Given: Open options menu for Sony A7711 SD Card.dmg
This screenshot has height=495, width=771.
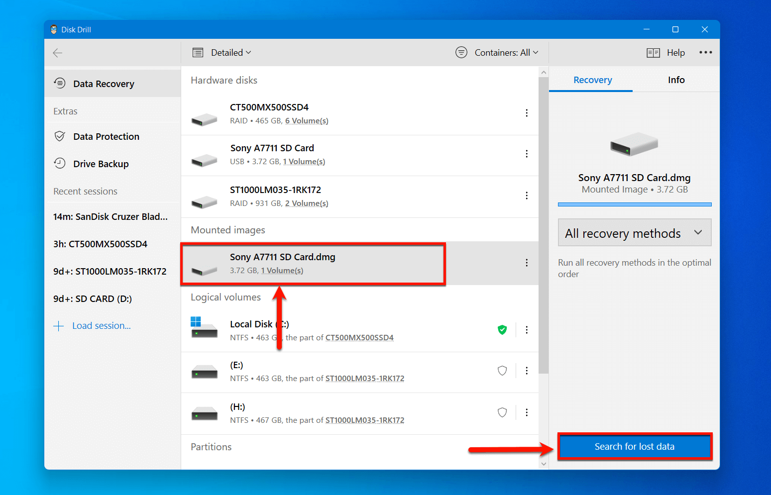Looking at the screenshot, I should coord(527,263).
